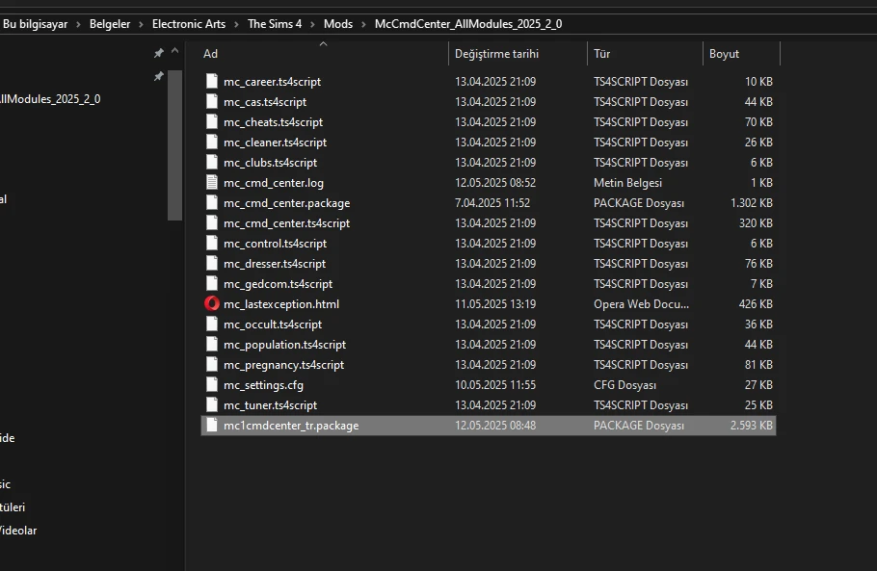Click the mc_control.ts4script file name
This screenshot has height=571, width=877.
[x=276, y=244]
